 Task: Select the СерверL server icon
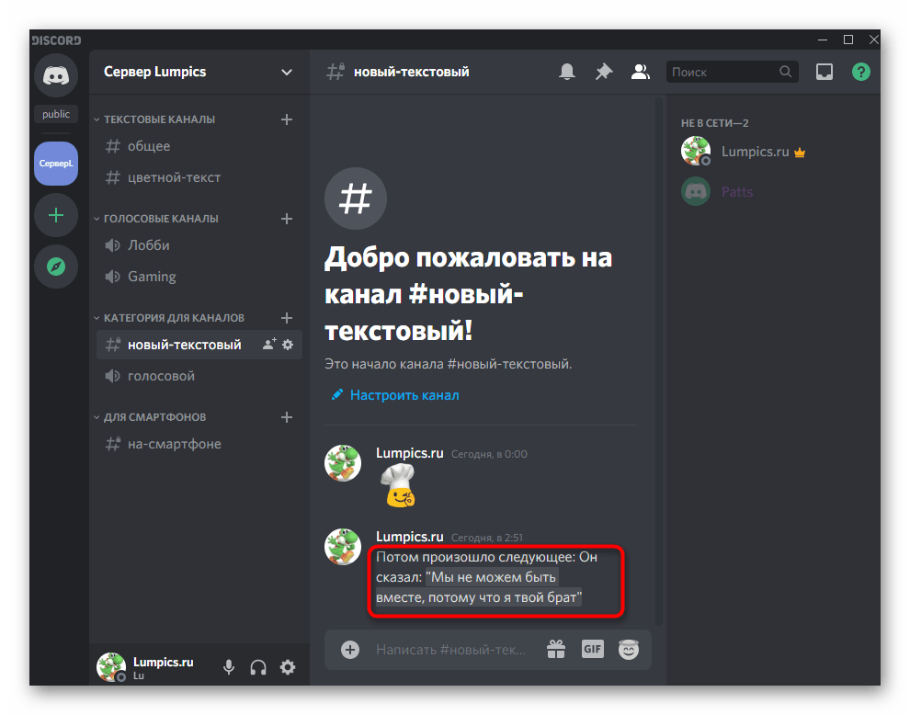click(x=56, y=164)
